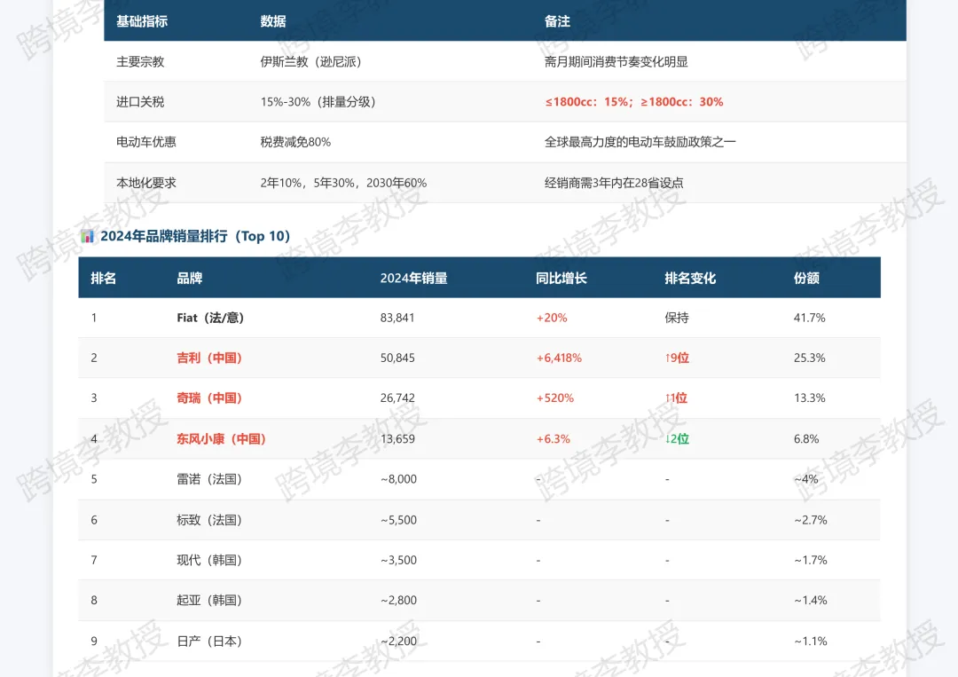
Task: Select the share value 13.3%
Action: [810, 398]
